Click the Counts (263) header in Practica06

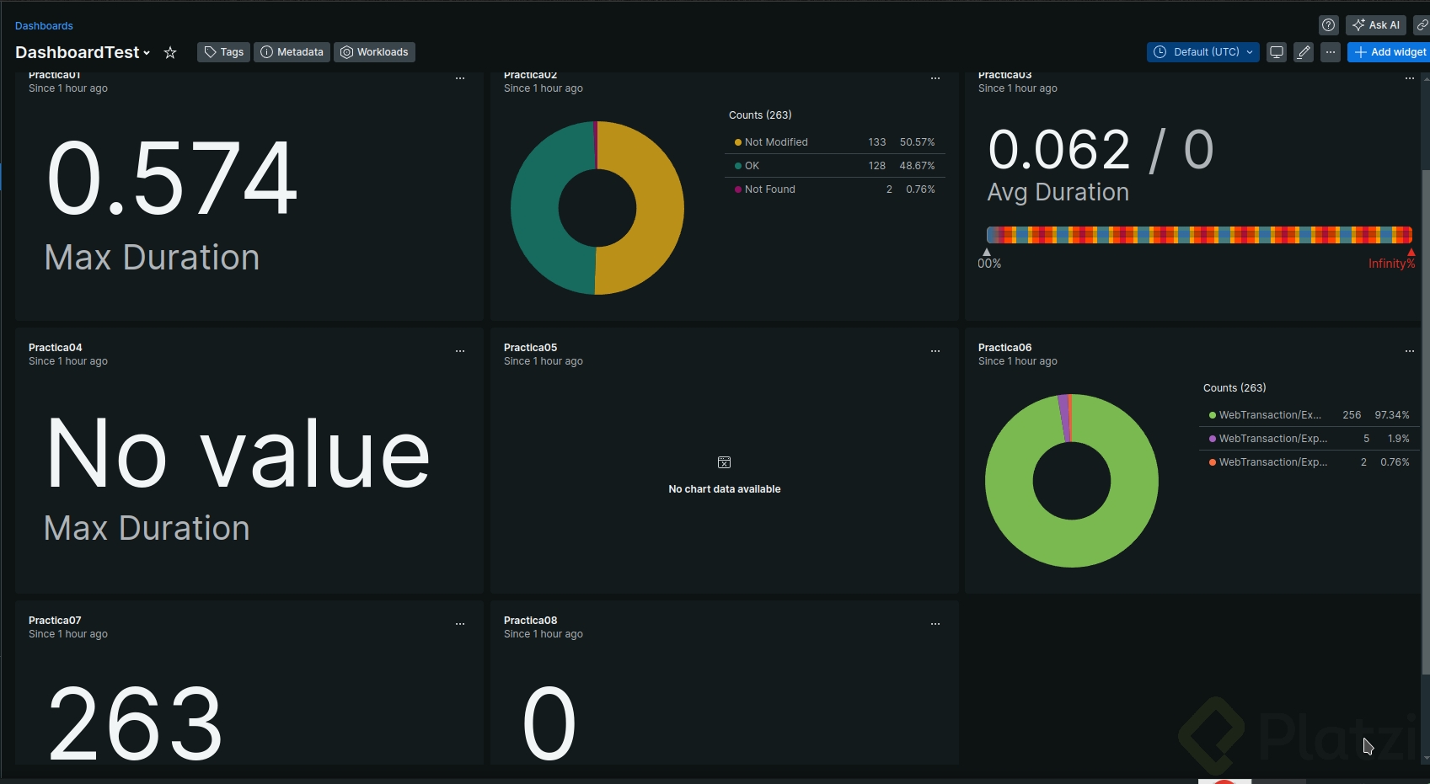click(1235, 388)
